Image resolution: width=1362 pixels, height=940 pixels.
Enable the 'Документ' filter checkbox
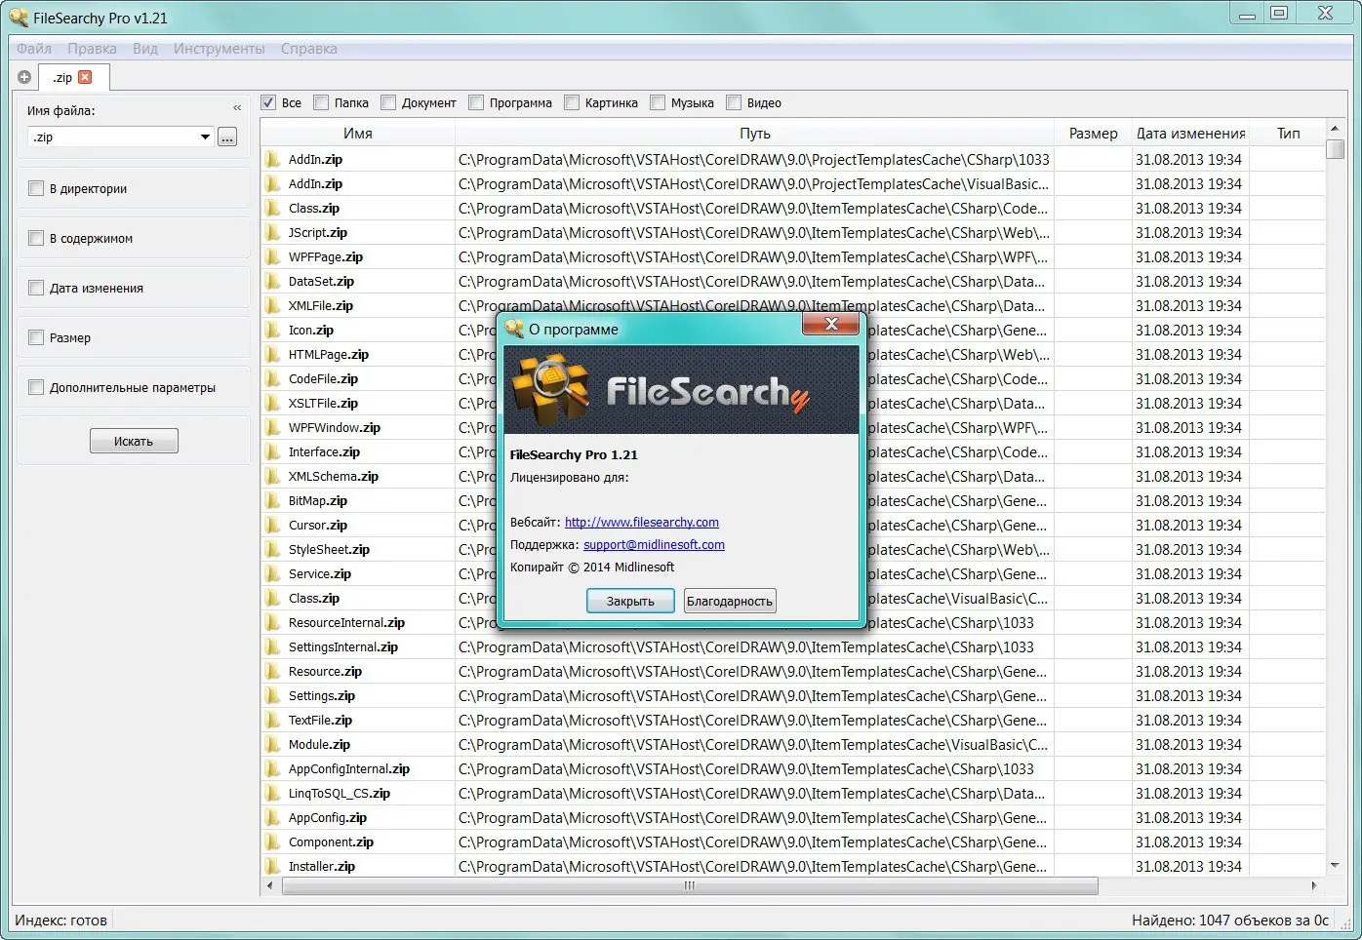(x=388, y=102)
